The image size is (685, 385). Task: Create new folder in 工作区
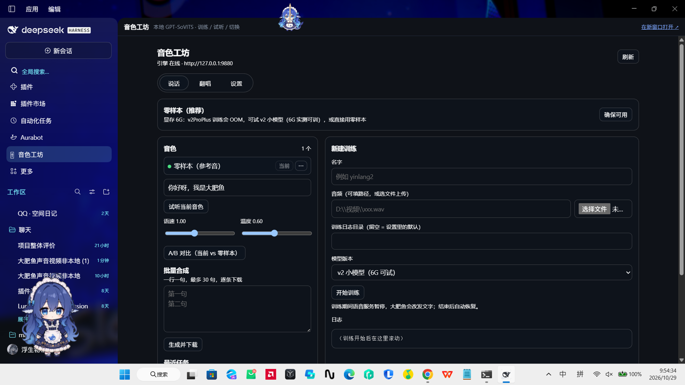tap(106, 192)
